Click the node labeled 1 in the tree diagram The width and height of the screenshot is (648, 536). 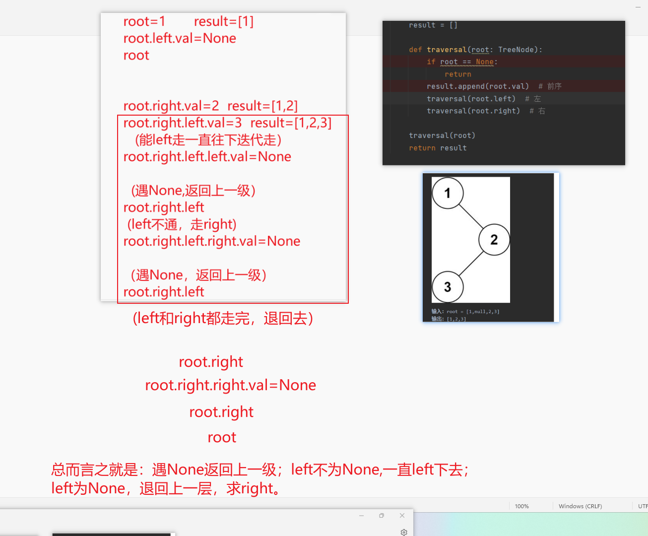(x=448, y=193)
